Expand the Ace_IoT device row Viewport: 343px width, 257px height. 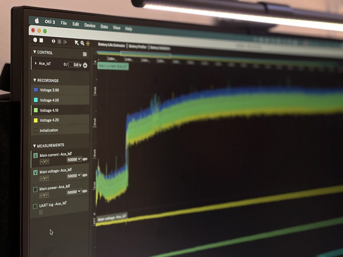pos(36,63)
